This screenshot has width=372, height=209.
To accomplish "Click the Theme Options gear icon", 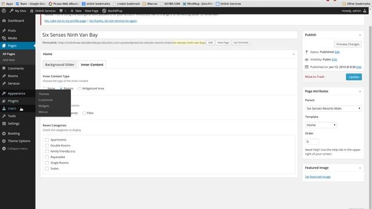I will pos(4,141).
